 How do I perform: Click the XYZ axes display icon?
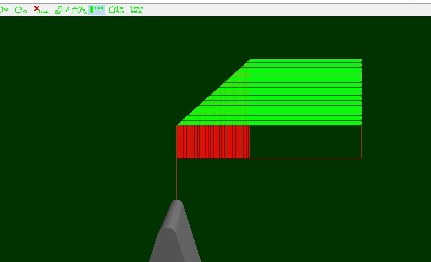62,10
